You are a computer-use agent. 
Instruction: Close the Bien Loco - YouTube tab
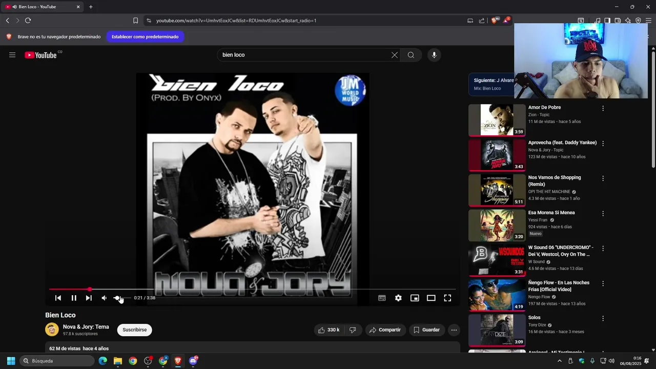pyautogui.click(x=78, y=7)
